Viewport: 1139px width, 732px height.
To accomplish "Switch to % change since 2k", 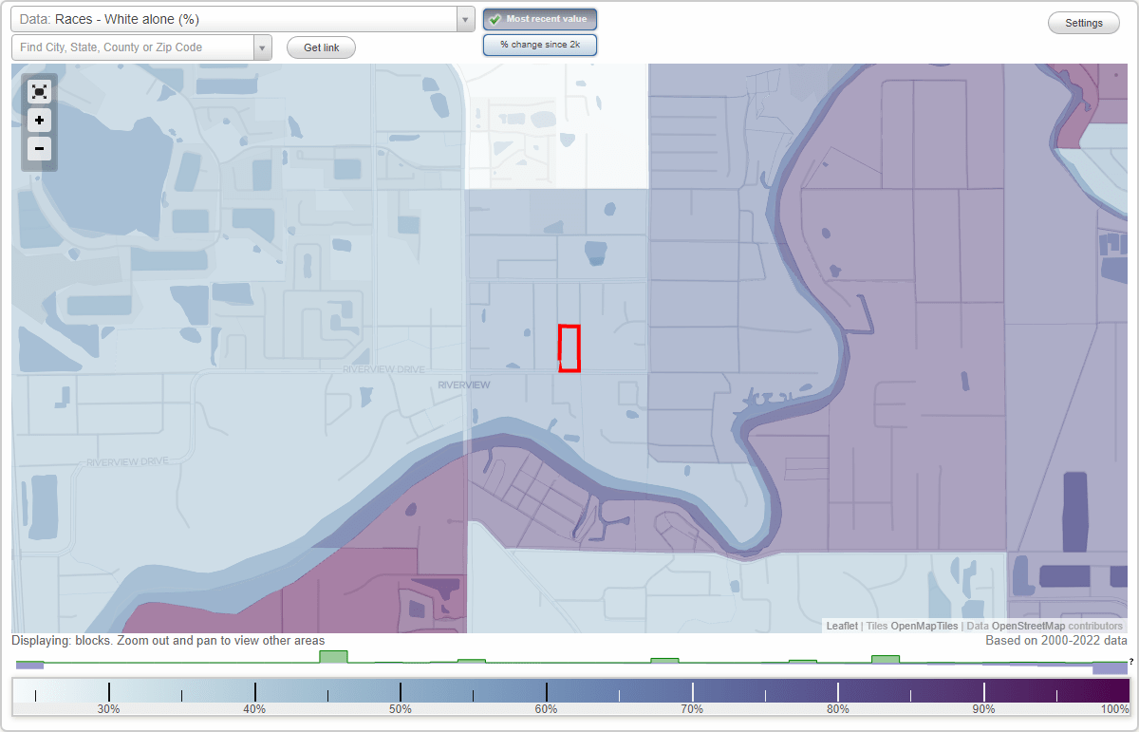I will [x=540, y=45].
